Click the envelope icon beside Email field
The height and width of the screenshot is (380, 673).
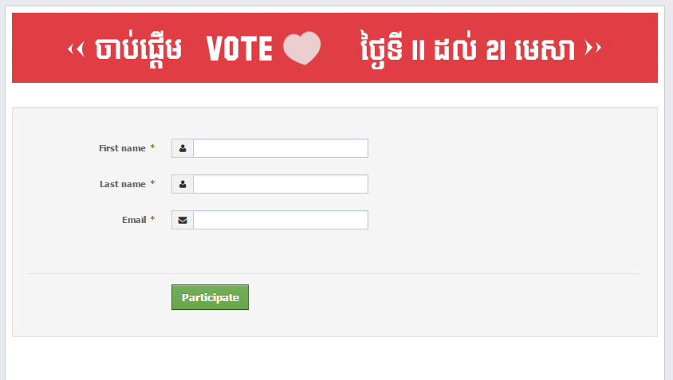(x=183, y=220)
